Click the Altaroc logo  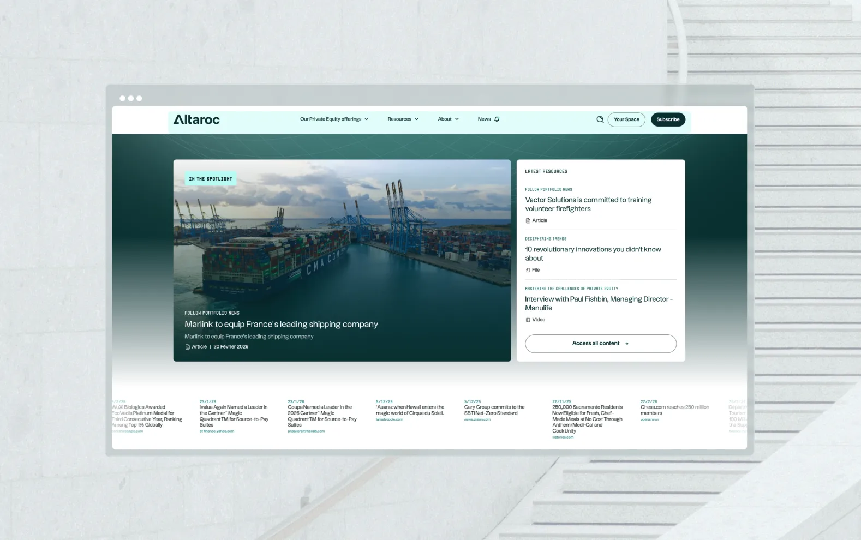tap(196, 119)
